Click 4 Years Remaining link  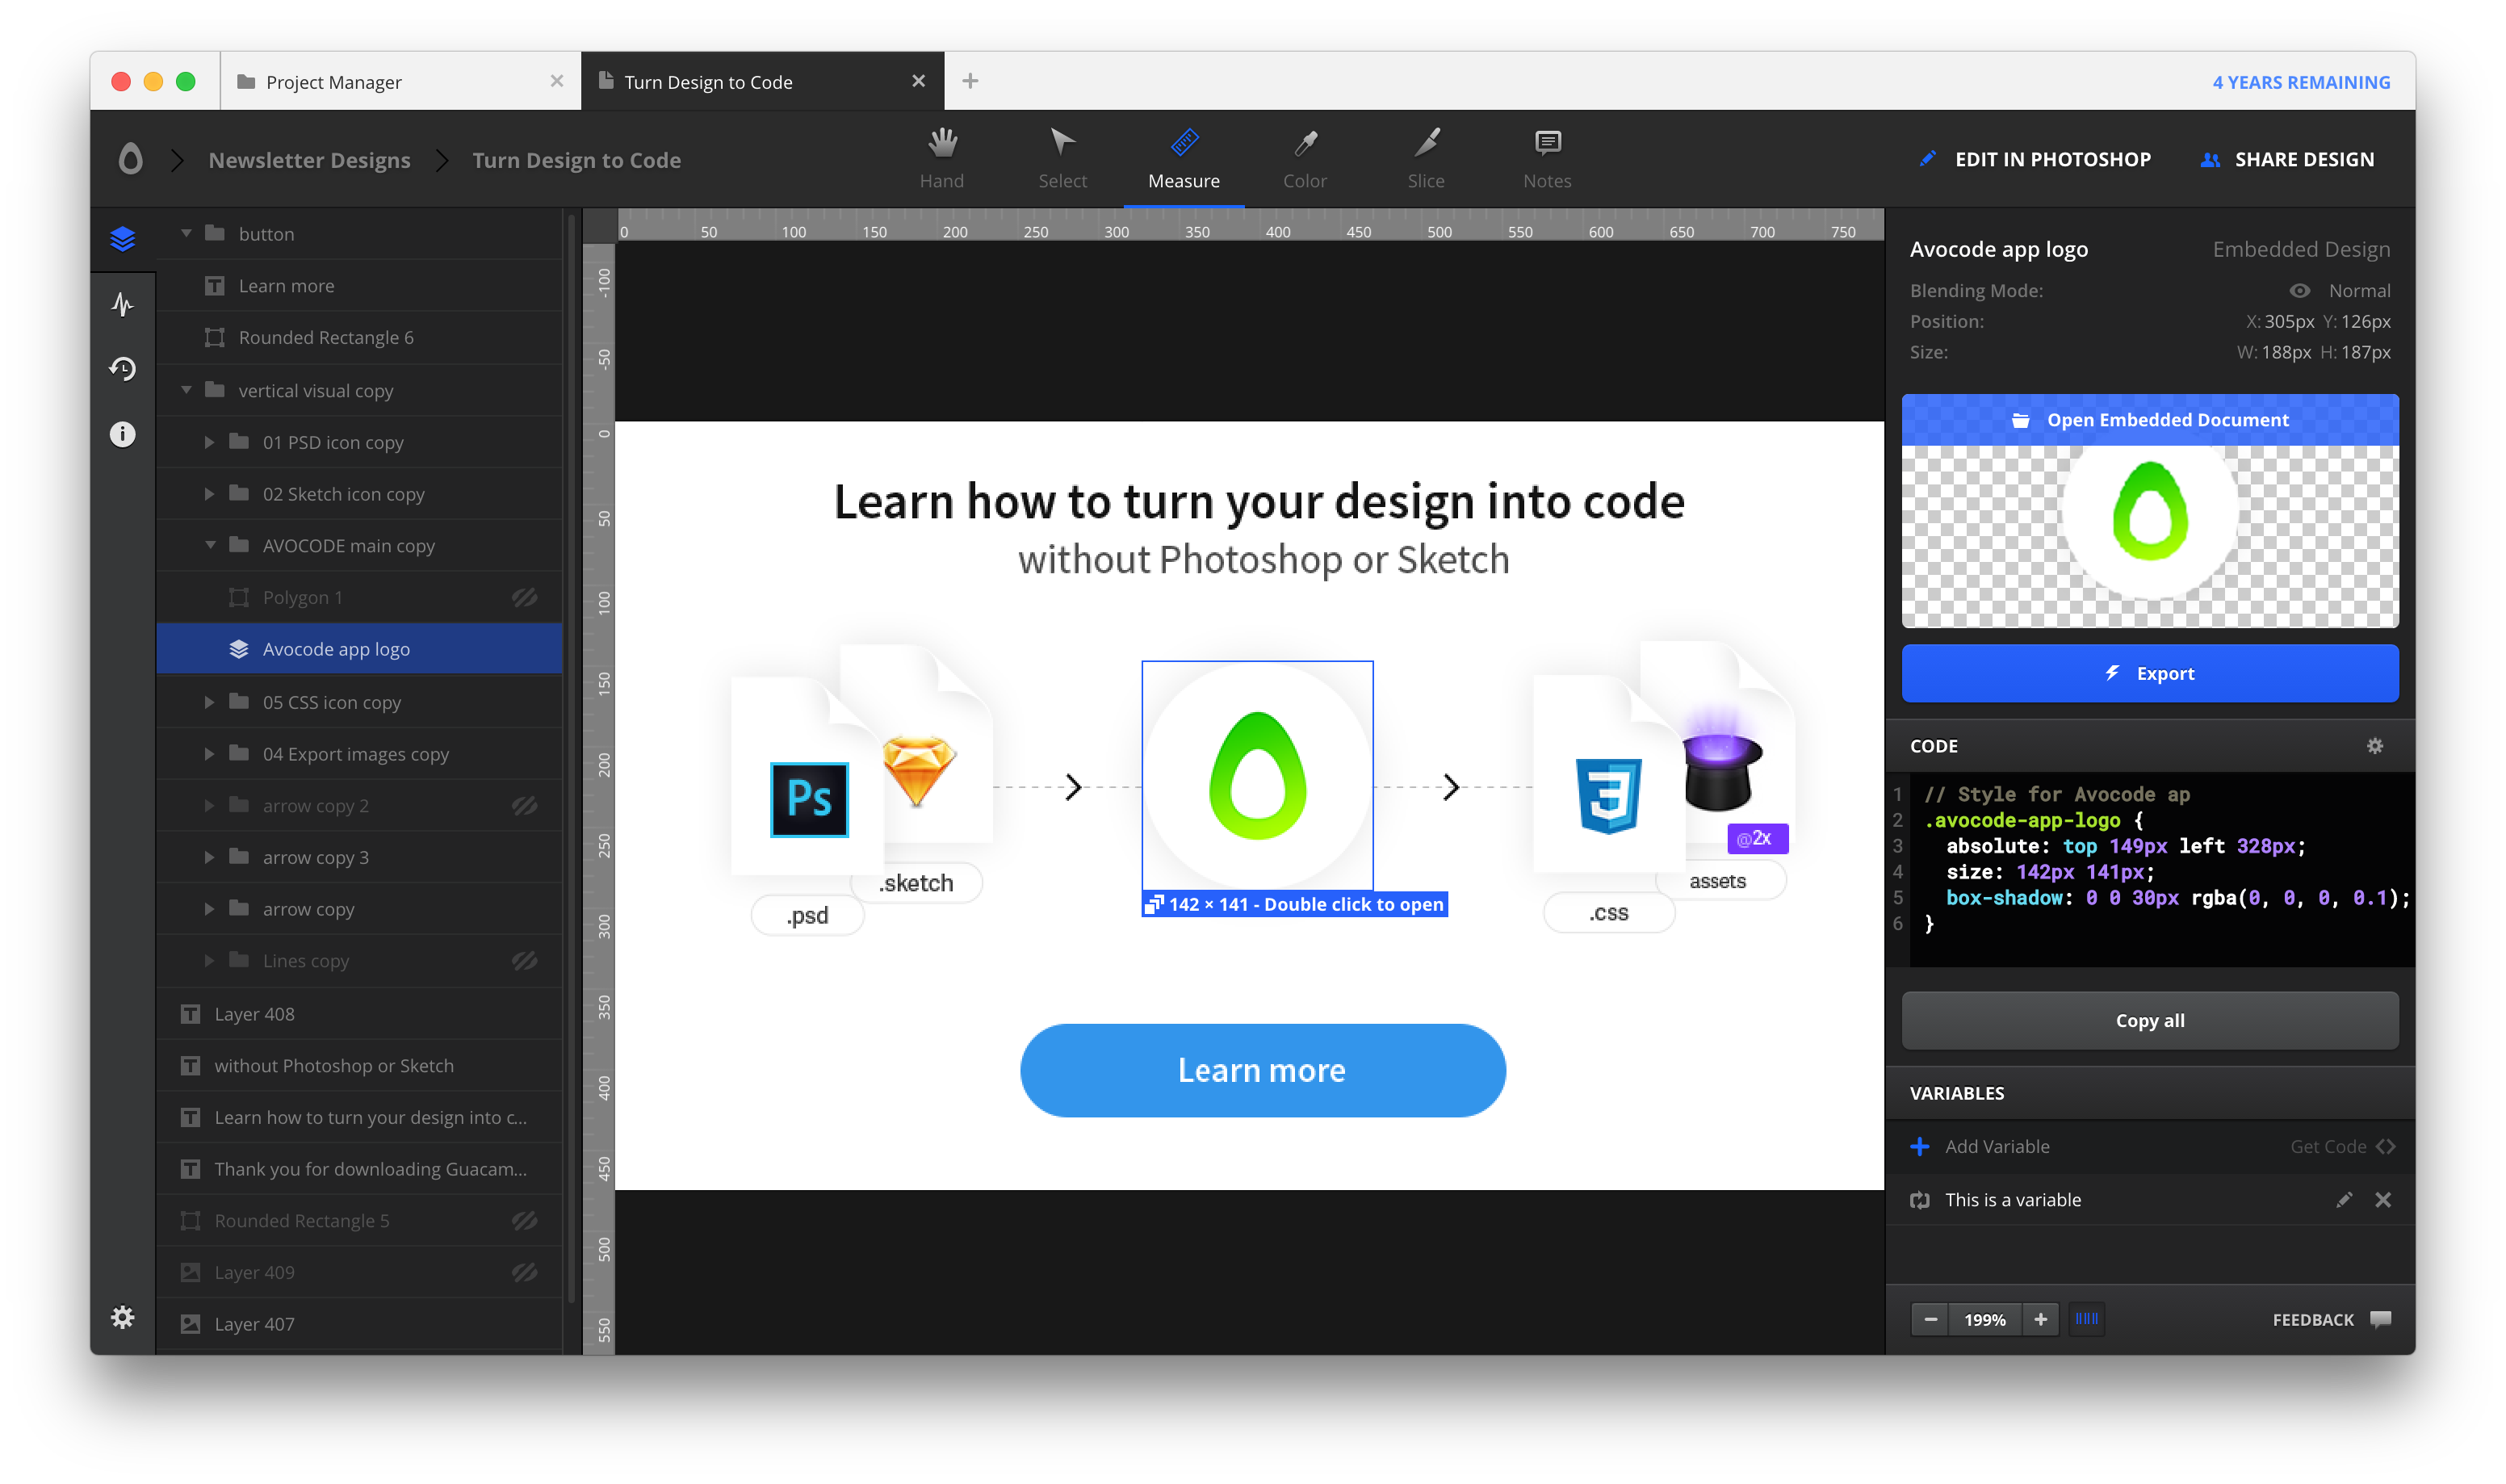[2300, 82]
